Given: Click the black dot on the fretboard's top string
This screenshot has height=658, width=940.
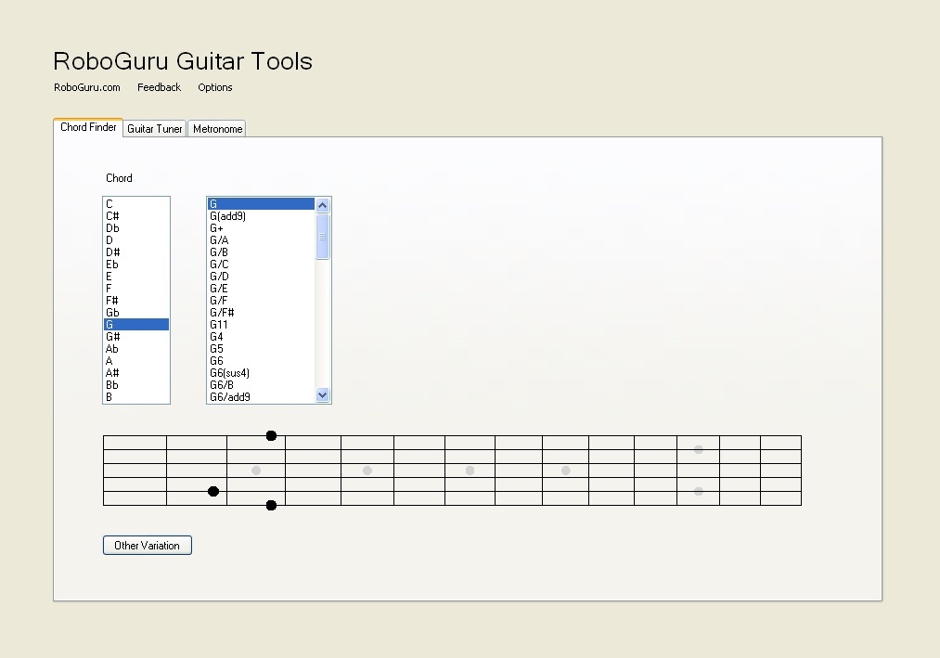Looking at the screenshot, I should pyautogui.click(x=270, y=434).
